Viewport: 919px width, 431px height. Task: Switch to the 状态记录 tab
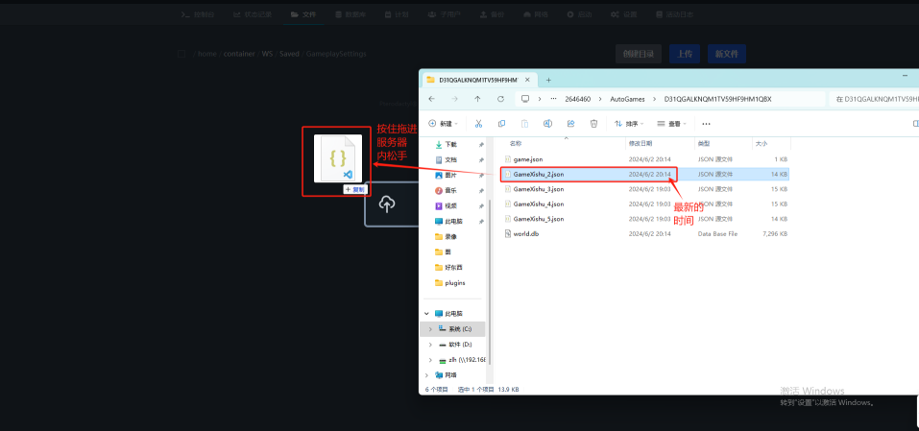point(253,14)
